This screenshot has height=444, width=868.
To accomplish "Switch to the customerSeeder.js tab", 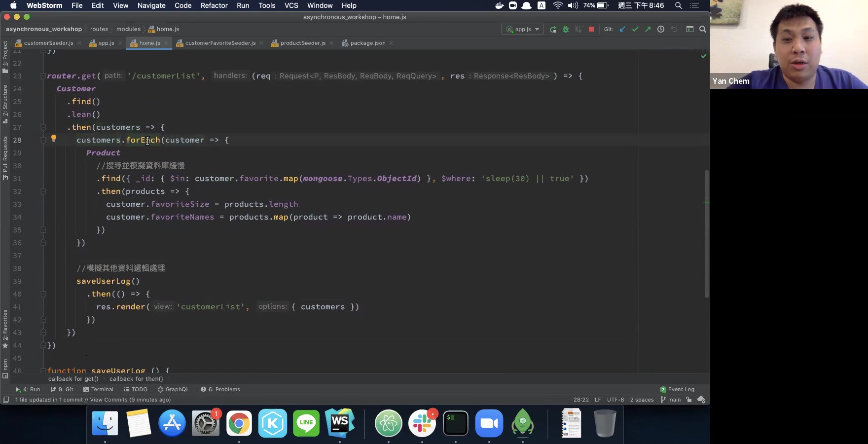I will (x=48, y=43).
